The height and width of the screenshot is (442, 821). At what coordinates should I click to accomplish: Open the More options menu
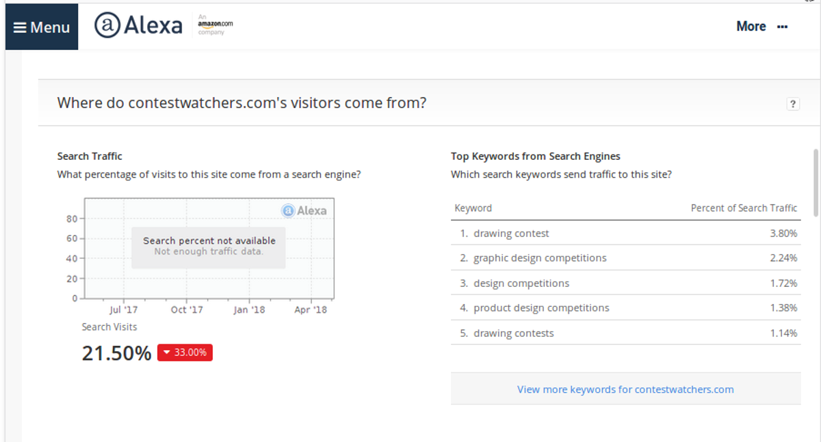[761, 27]
